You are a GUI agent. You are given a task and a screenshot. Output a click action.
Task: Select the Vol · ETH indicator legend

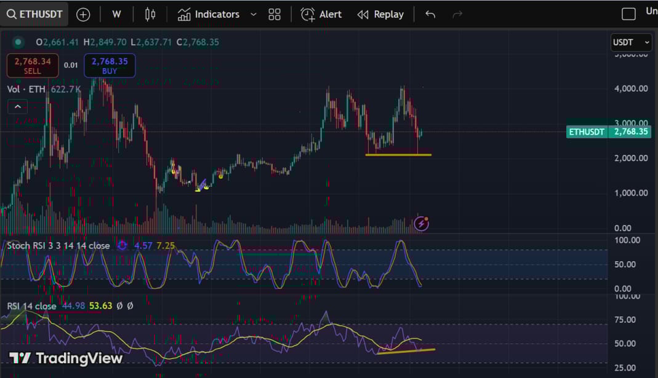26,89
